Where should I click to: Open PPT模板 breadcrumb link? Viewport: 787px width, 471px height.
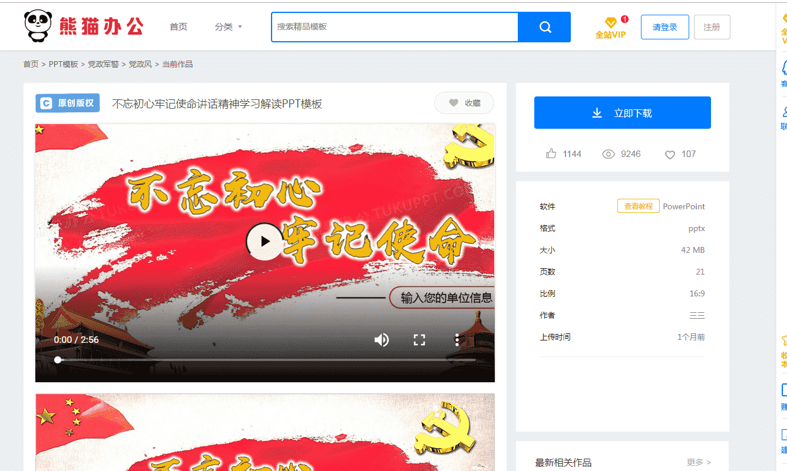[x=64, y=64]
